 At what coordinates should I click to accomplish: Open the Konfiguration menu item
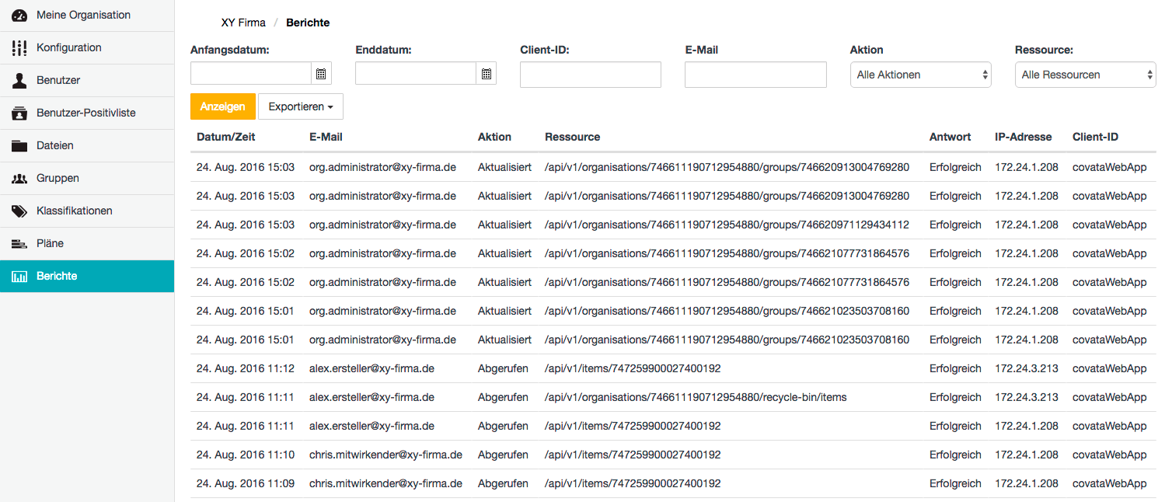click(87, 47)
